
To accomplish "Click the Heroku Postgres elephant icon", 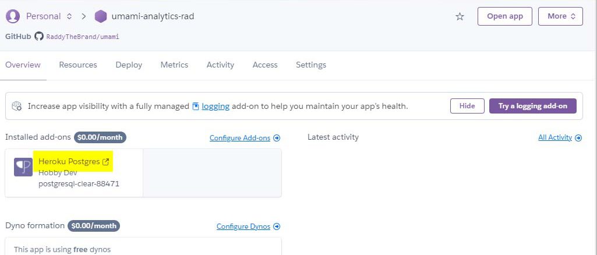I will point(23,167).
